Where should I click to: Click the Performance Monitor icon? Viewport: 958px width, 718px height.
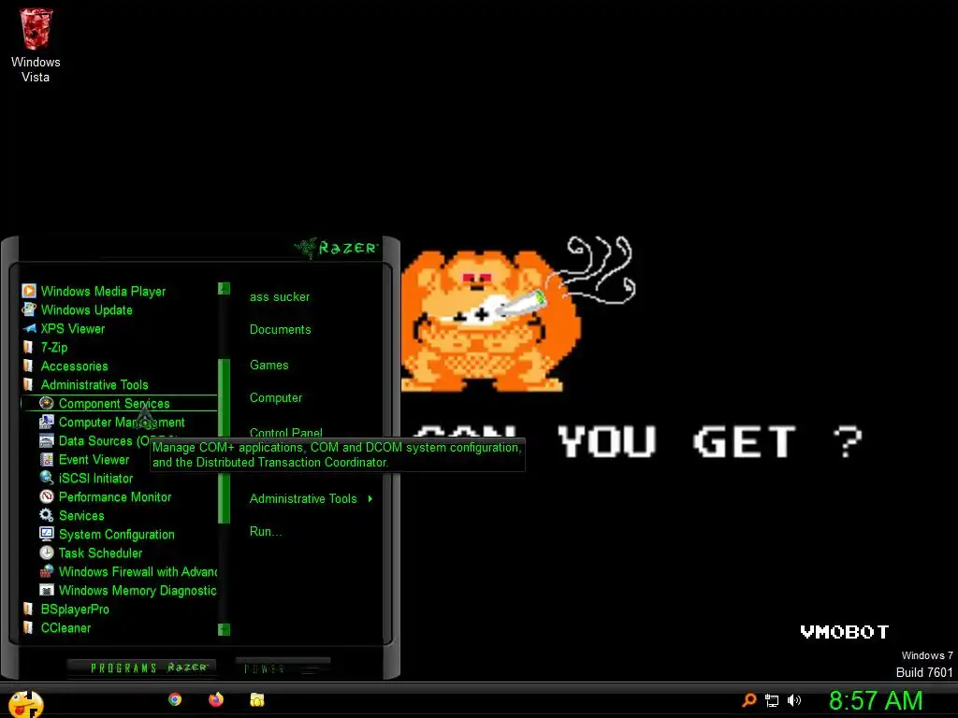(x=47, y=496)
